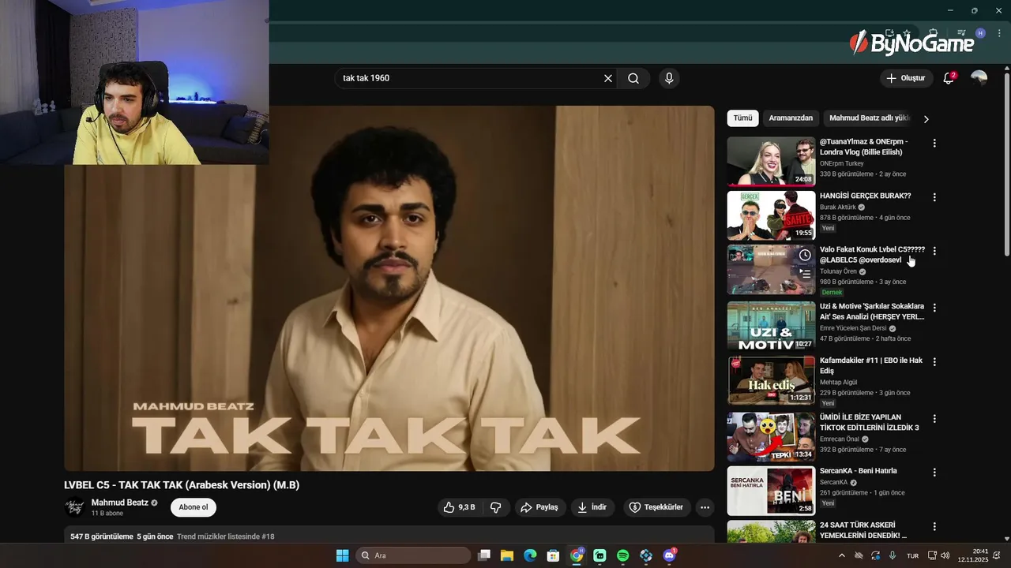
Task: Open Task View on the taskbar
Action: tap(484, 555)
